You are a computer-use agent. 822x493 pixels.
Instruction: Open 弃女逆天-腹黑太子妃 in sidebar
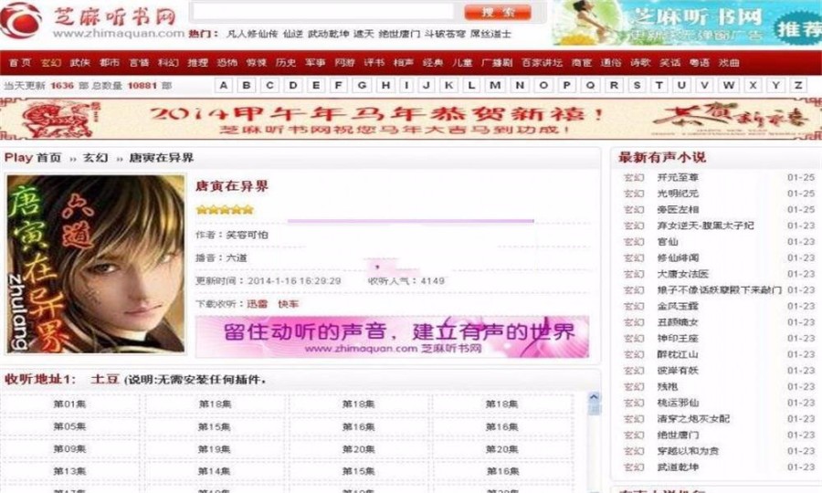[x=705, y=226]
